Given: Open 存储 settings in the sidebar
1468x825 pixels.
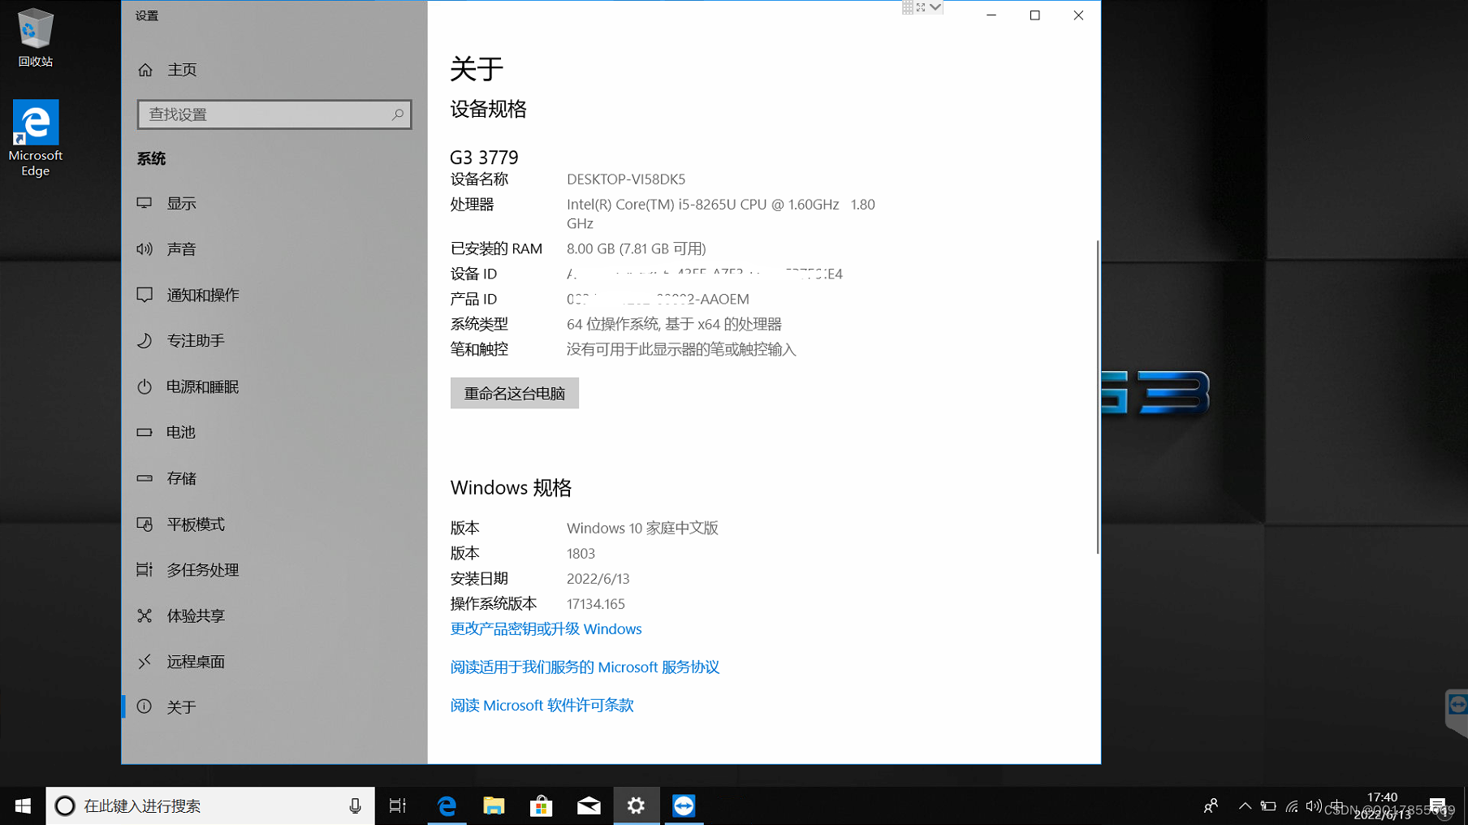Looking at the screenshot, I should coord(180,478).
